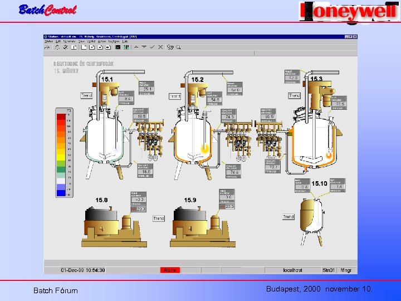Click the Trend button beside reactor 15.1
This screenshot has height=301, width=401.
[x=86, y=95]
